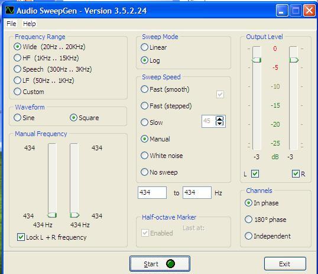
Task: Set sweep mode to Linear
Action: 154,47
